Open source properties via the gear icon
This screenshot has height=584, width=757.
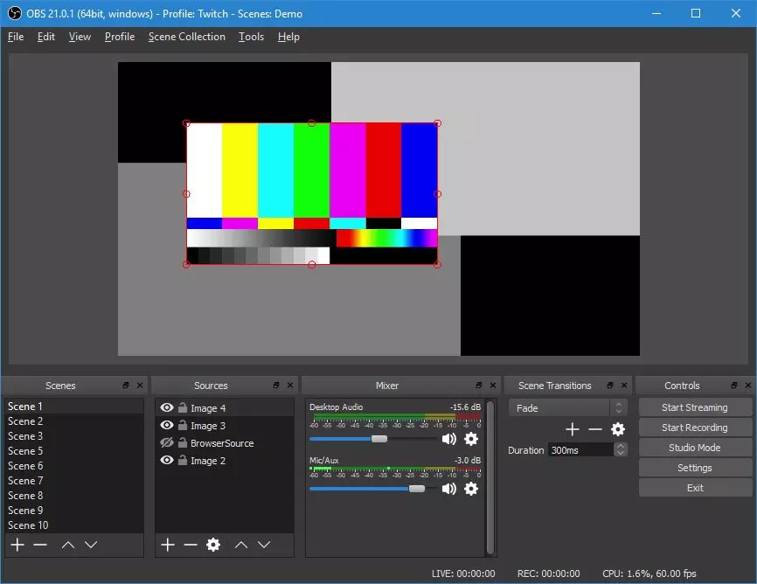213,545
